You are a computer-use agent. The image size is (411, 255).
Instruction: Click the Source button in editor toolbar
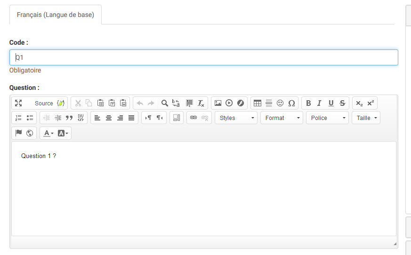(x=44, y=103)
